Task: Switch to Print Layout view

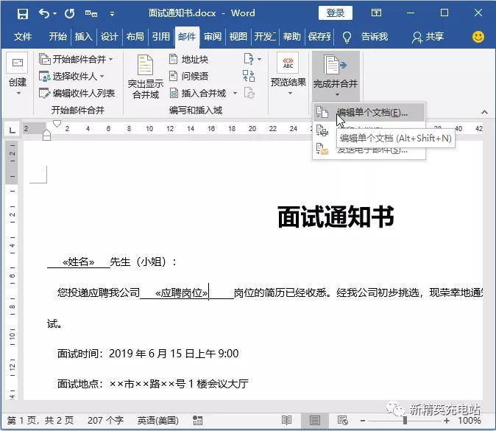Action: point(314,421)
